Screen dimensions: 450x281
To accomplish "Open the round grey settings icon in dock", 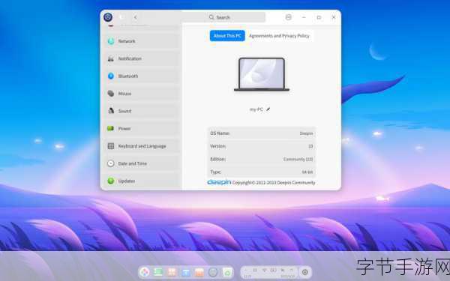I will (x=213, y=272).
